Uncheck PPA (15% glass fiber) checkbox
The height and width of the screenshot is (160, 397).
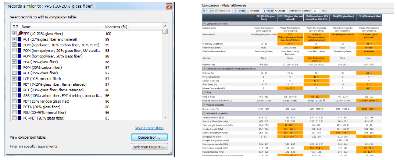coord(14,62)
